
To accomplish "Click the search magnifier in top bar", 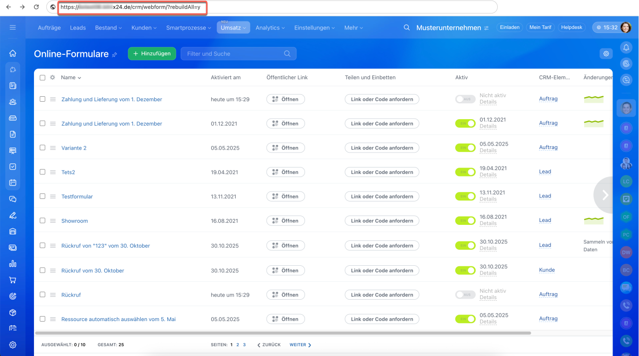I will [407, 28].
